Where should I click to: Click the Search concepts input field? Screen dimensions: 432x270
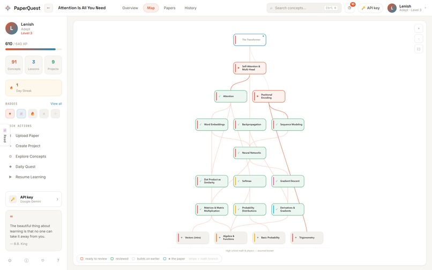coord(304,8)
